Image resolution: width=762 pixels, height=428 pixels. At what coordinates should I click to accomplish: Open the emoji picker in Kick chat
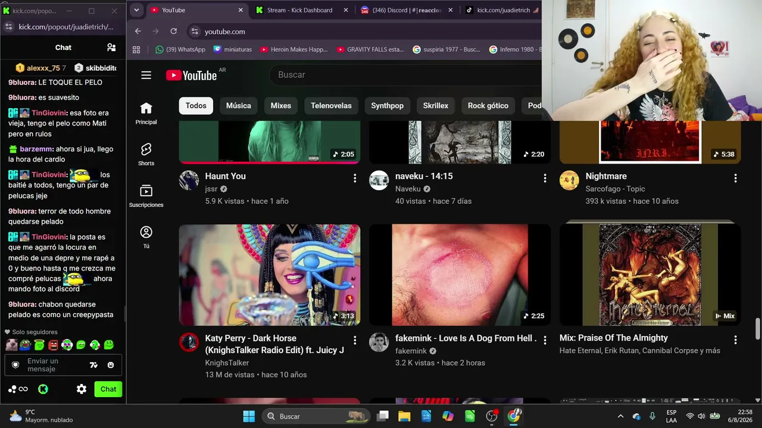pyautogui.click(x=111, y=365)
